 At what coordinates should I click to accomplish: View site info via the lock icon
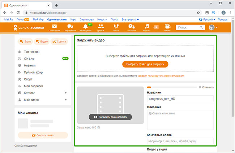[x=26, y=13]
